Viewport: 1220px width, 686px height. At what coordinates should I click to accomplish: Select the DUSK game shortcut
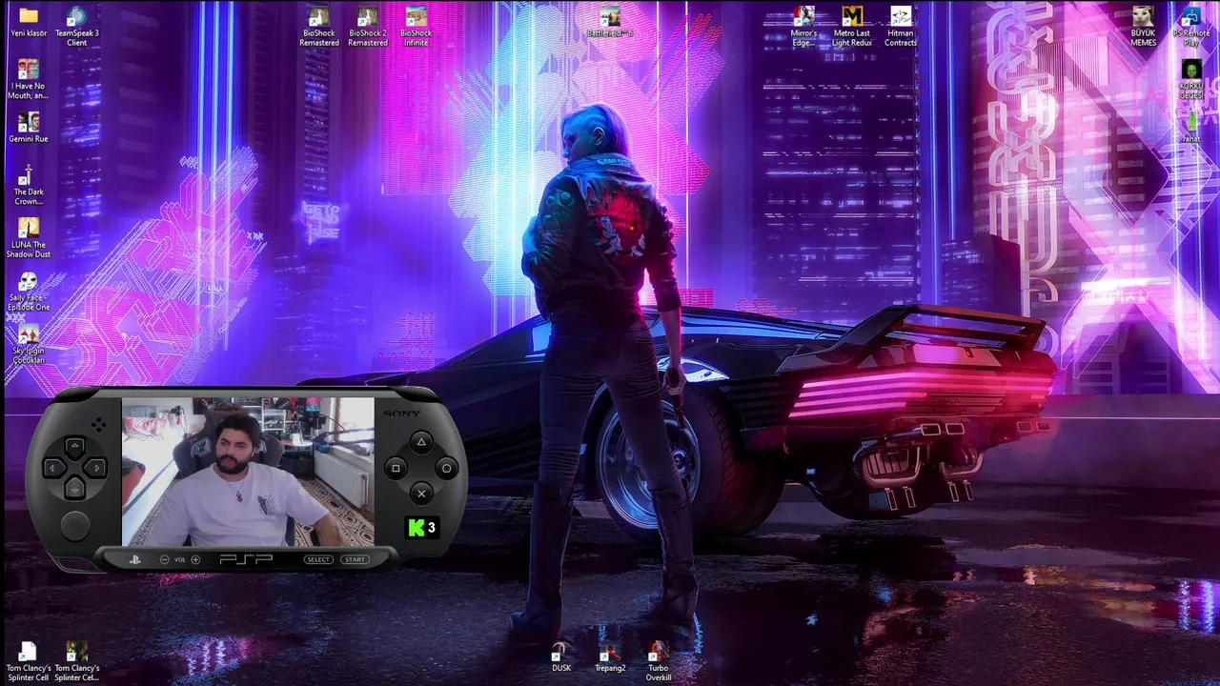click(x=561, y=652)
